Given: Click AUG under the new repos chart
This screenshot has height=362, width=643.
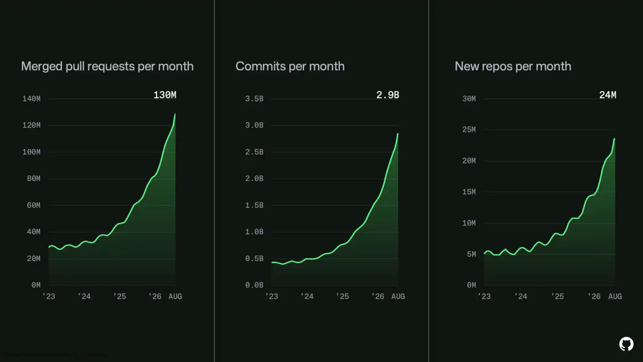Looking at the screenshot, I should pos(615,296).
